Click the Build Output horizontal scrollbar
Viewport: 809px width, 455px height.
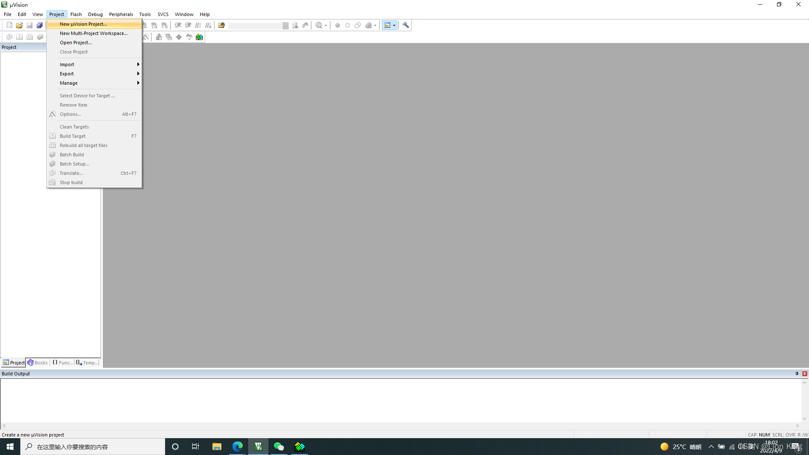point(400,426)
